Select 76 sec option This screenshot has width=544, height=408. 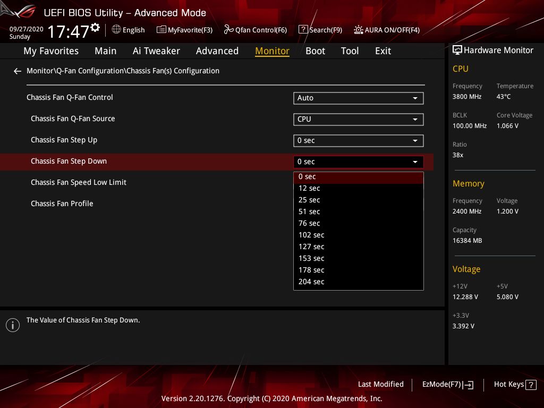pos(359,224)
